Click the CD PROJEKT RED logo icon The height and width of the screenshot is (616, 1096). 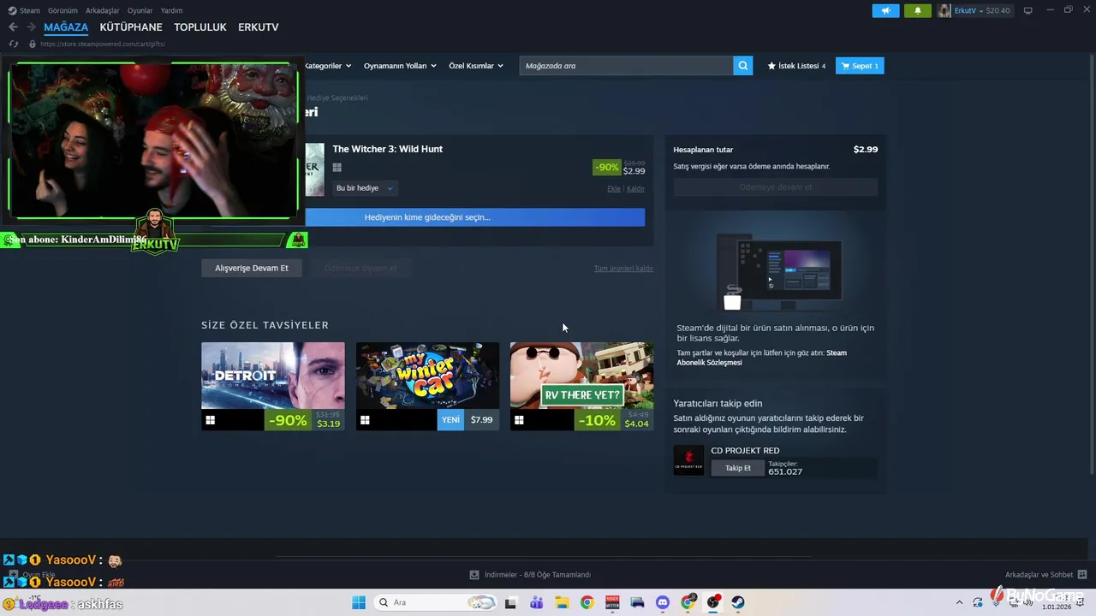(x=688, y=460)
